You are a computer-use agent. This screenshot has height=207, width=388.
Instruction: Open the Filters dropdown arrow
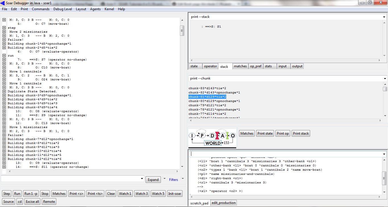[183, 179]
